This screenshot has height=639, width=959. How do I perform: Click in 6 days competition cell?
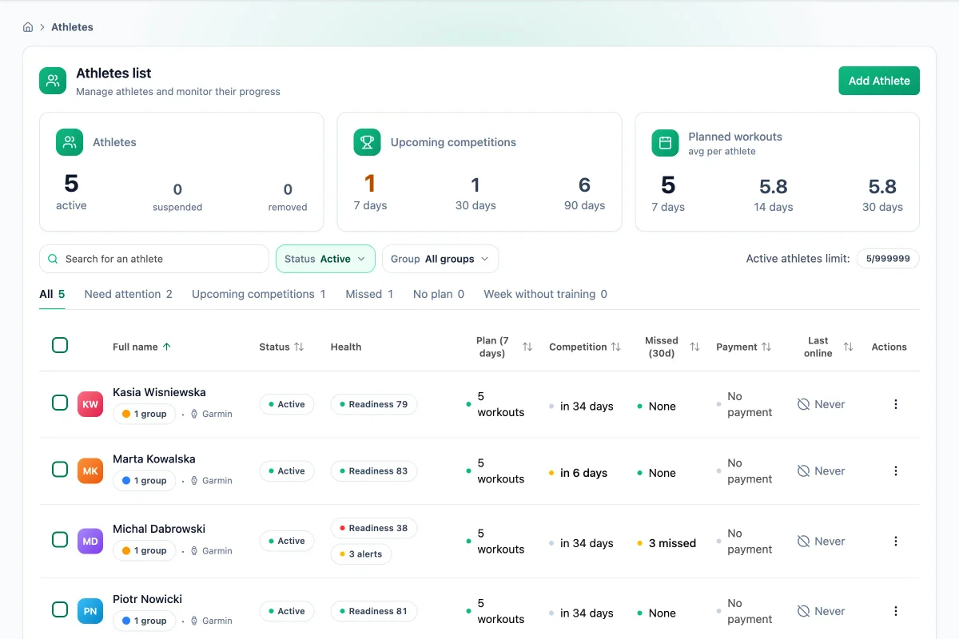(x=578, y=473)
